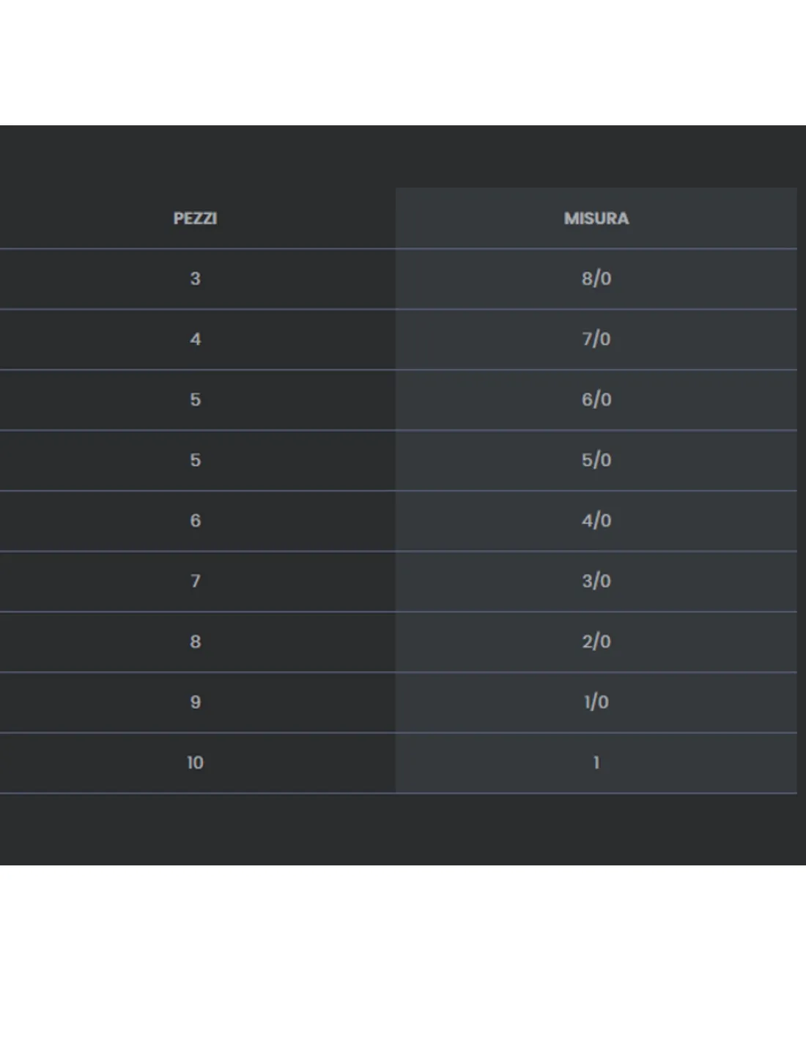Click the 10 pieces cell
Image resolution: width=806 pixels, height=1042 pixels.
click(195, 763)
